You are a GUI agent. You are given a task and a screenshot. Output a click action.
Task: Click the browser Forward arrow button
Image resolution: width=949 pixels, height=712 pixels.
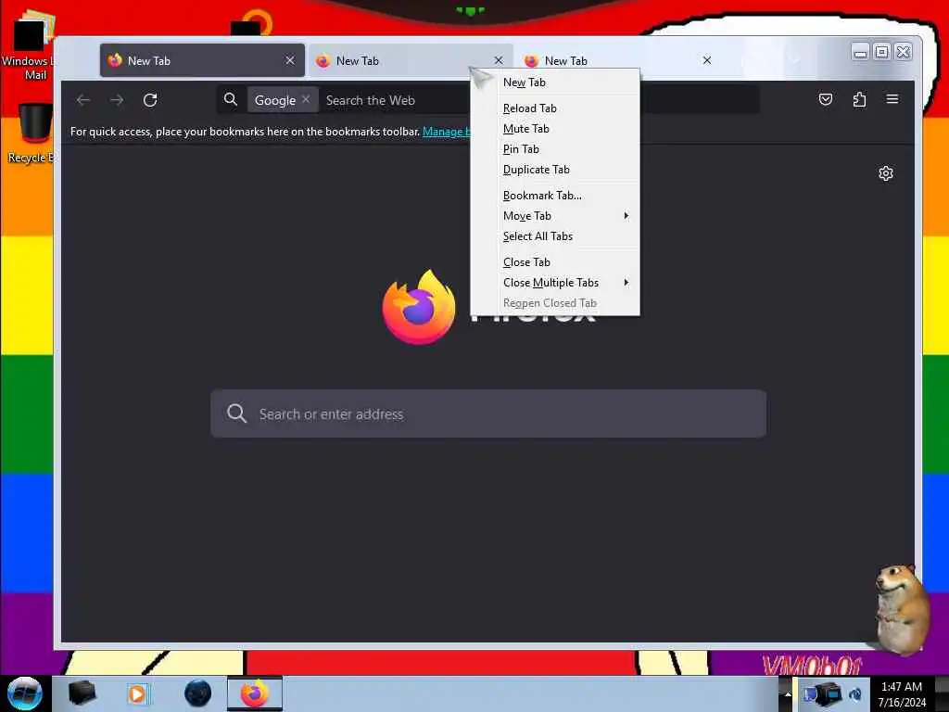point(117,100)
